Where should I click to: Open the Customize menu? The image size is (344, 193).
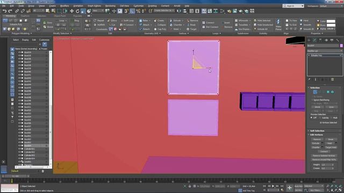139,6
